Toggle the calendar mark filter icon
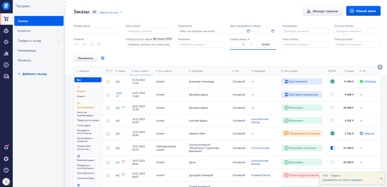Screen dimensions: 387x187 [92, 44]
